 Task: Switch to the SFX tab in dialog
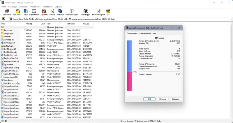click(155, 34)
